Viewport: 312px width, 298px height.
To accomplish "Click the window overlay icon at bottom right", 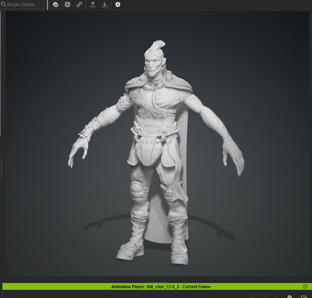I will pyautogui.click(x=304, y=297).
